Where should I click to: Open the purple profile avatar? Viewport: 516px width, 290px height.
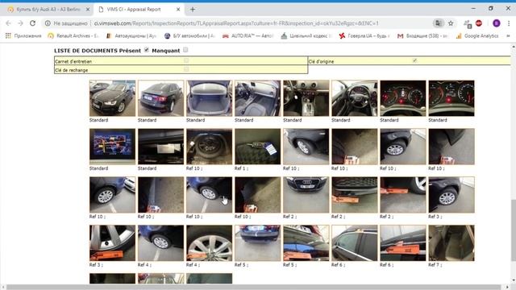[497, 23]
